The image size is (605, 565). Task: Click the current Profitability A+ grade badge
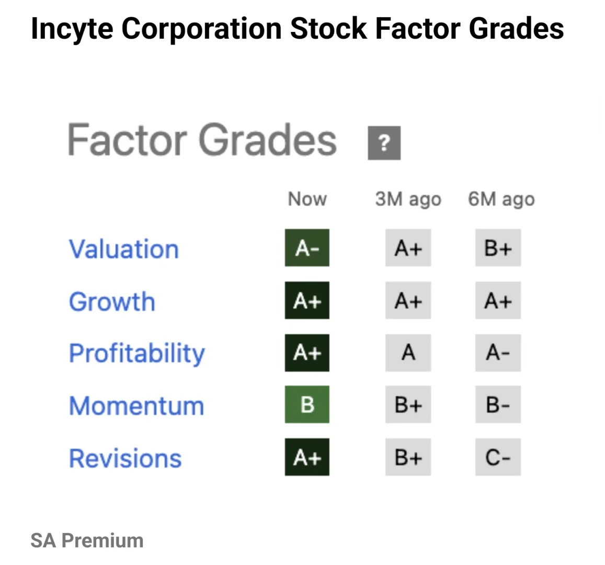tap(307, 353)
